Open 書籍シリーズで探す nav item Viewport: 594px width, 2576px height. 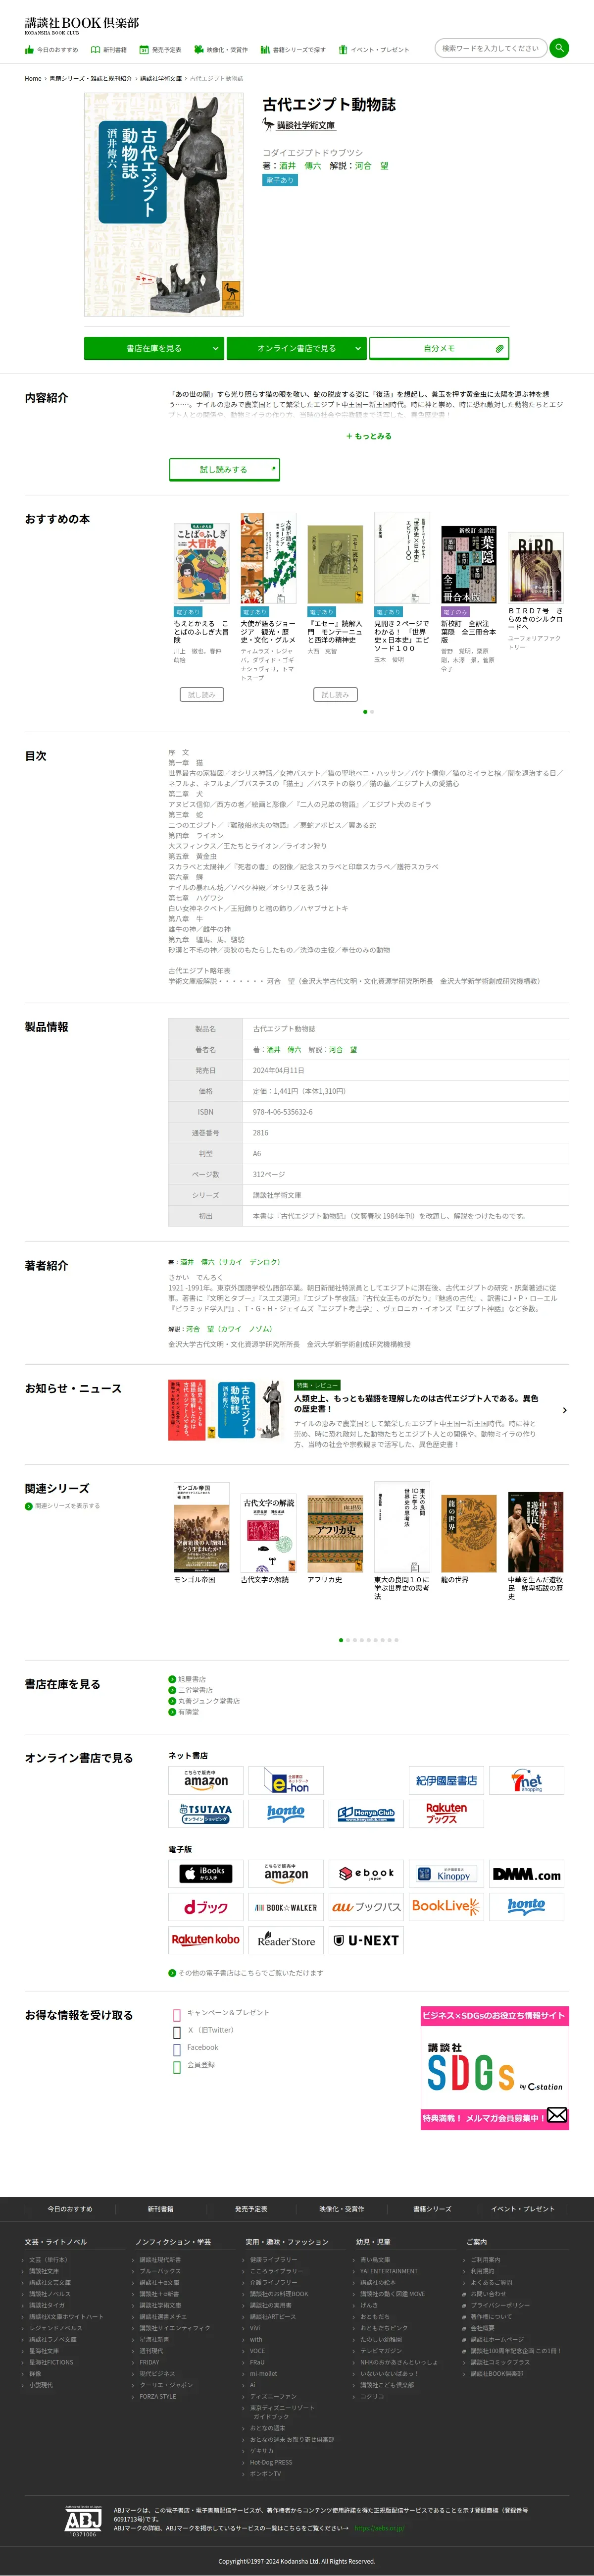point(293,49)
